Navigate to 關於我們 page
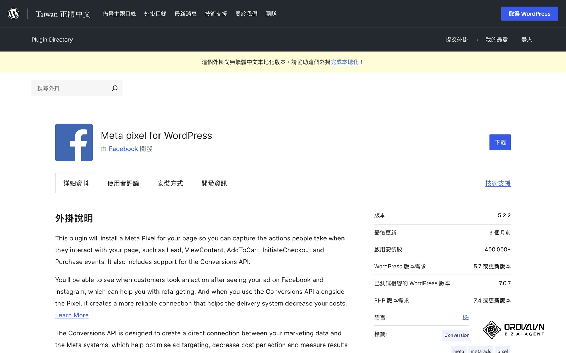 [246, 14]
